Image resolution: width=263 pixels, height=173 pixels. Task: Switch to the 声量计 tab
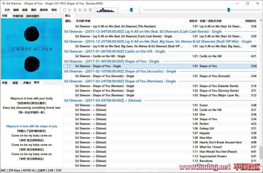click(27, 83)
